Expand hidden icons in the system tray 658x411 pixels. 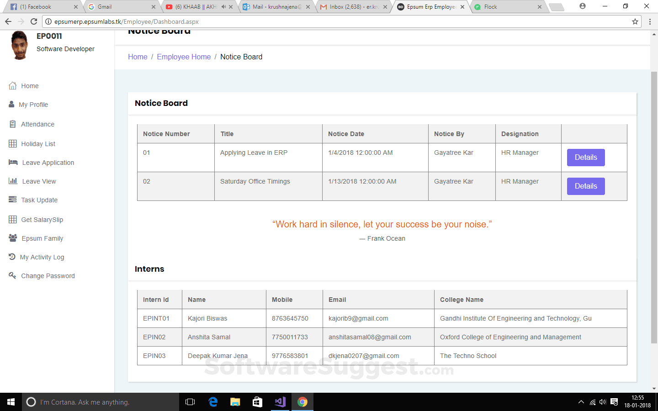[x=581, y=402]
